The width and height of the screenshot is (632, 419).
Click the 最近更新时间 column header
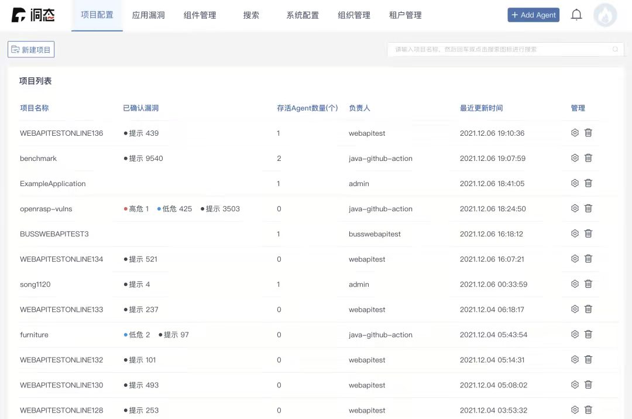[x=481, y=108]
